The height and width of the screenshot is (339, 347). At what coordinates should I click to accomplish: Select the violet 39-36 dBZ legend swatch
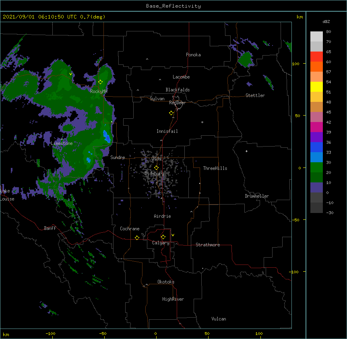316,137
